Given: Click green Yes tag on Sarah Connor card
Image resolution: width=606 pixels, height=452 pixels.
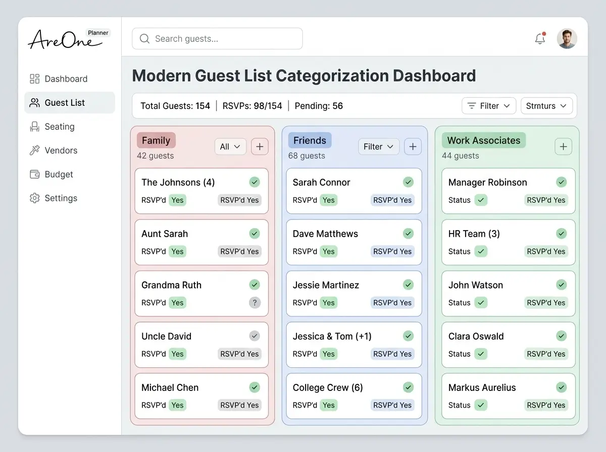Looking at the screenshot, I should (329, 200).
